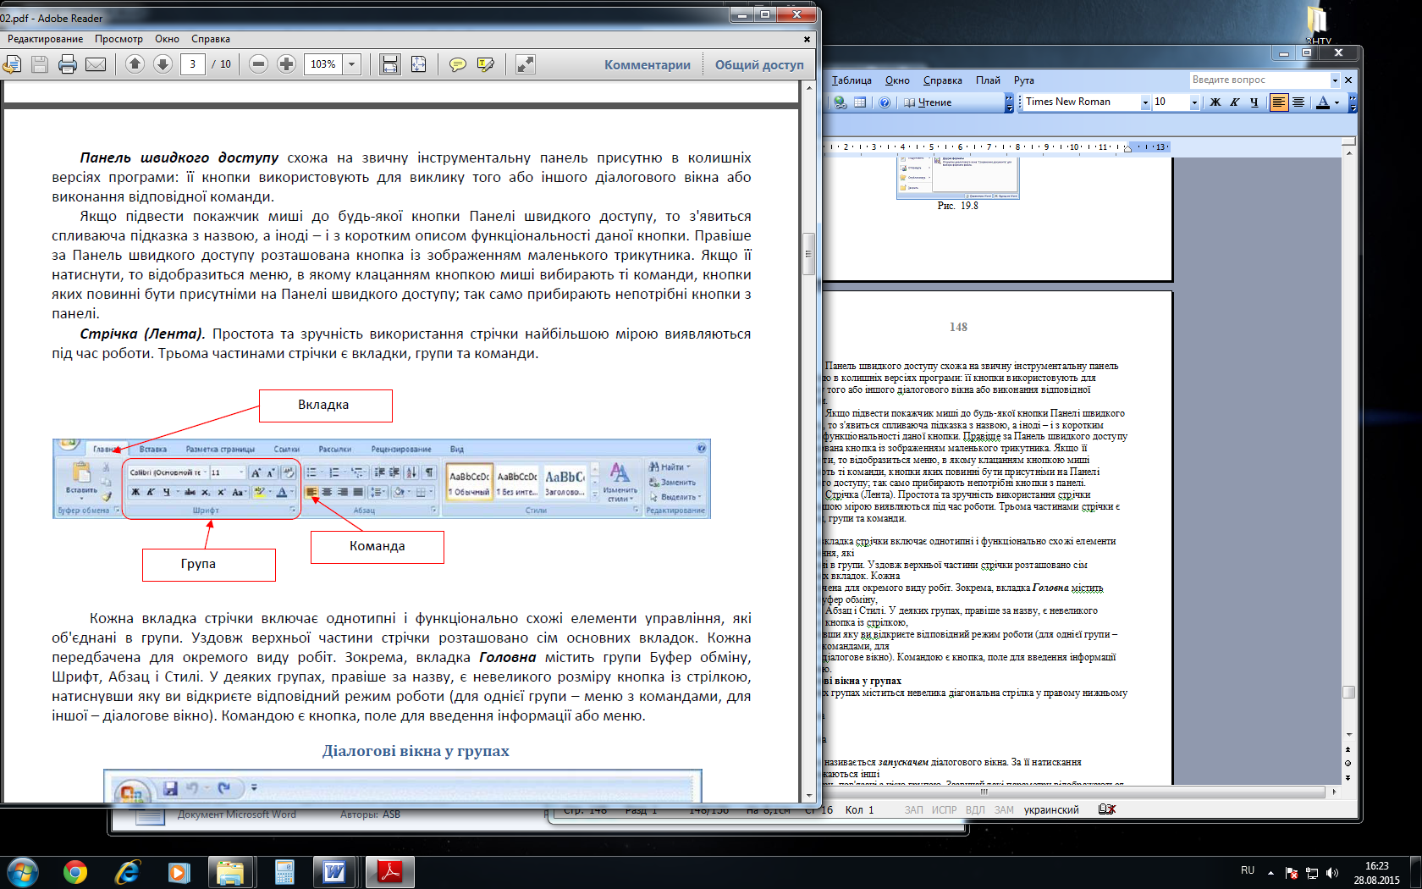Open the Справка menu in Word
This screenshot has height=889, width=1422.
pyautogui.click(x=942, y=80)
